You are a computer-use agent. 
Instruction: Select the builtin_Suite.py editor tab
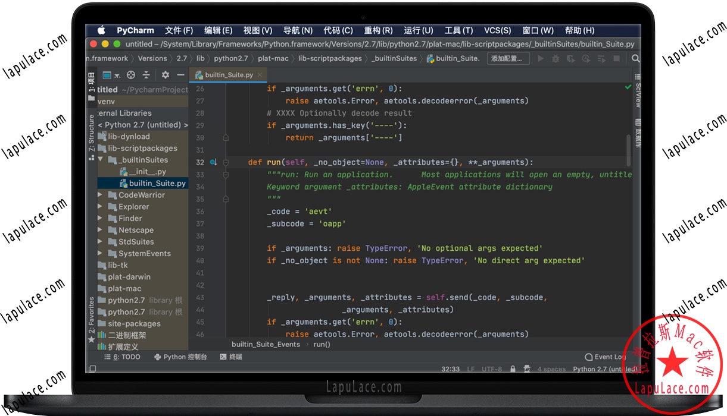tap(229, 75)
